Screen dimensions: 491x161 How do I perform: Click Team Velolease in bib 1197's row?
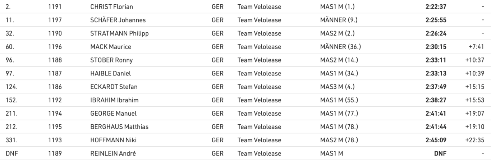click(259, 20)
